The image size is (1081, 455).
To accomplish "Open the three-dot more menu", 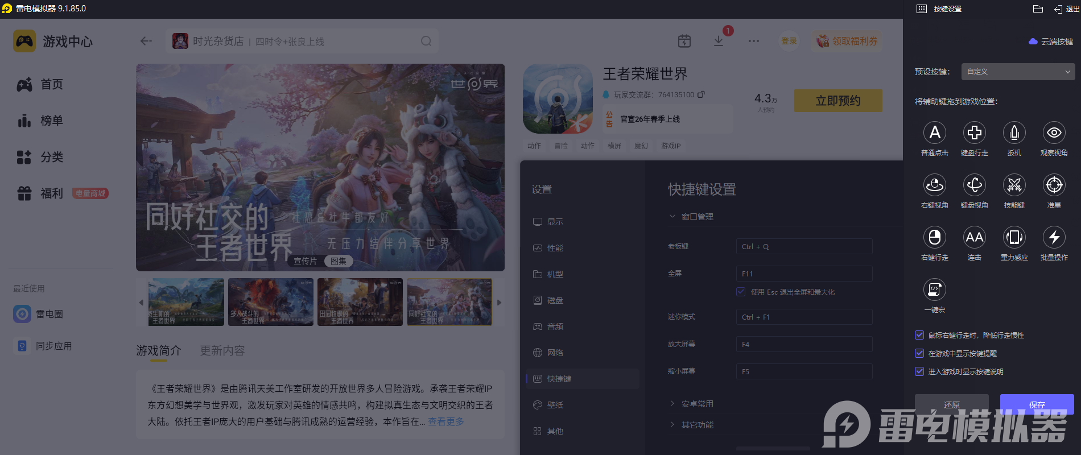I will [754, 41].
